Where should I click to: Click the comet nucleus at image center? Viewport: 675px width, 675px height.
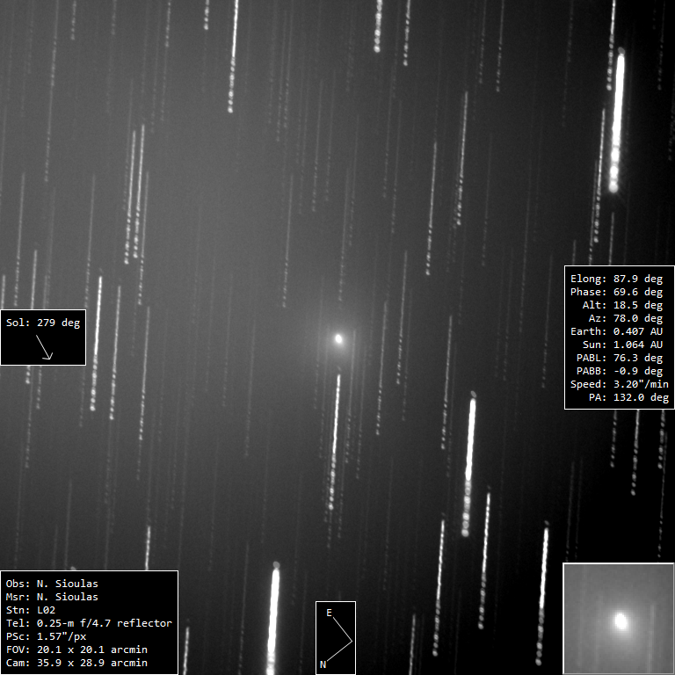[x=338, y=339]
